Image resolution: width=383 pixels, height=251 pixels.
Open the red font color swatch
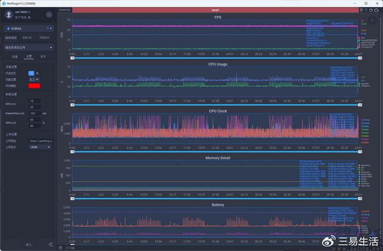[34, 86]
